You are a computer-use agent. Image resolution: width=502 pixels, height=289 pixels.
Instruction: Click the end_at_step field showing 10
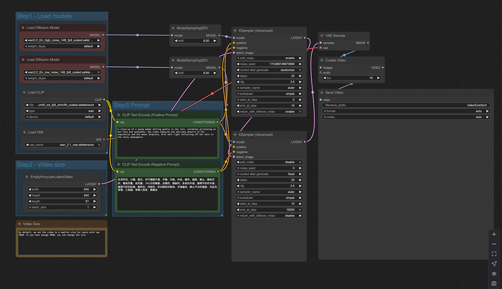click(269, 105)
